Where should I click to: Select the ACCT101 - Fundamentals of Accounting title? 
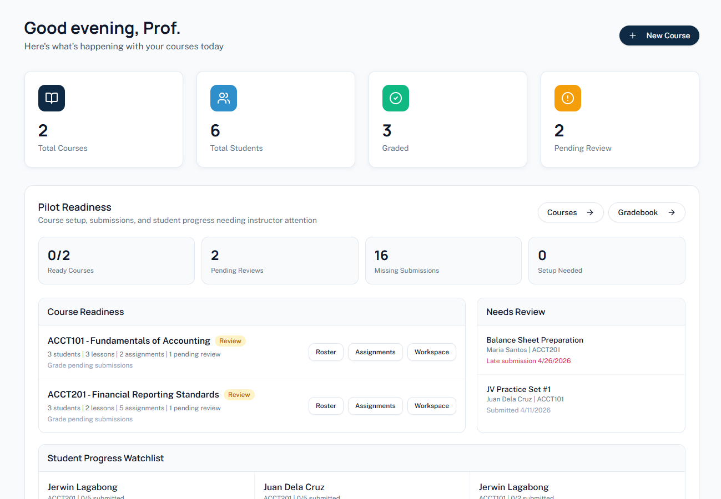click(x=129, y=341)
